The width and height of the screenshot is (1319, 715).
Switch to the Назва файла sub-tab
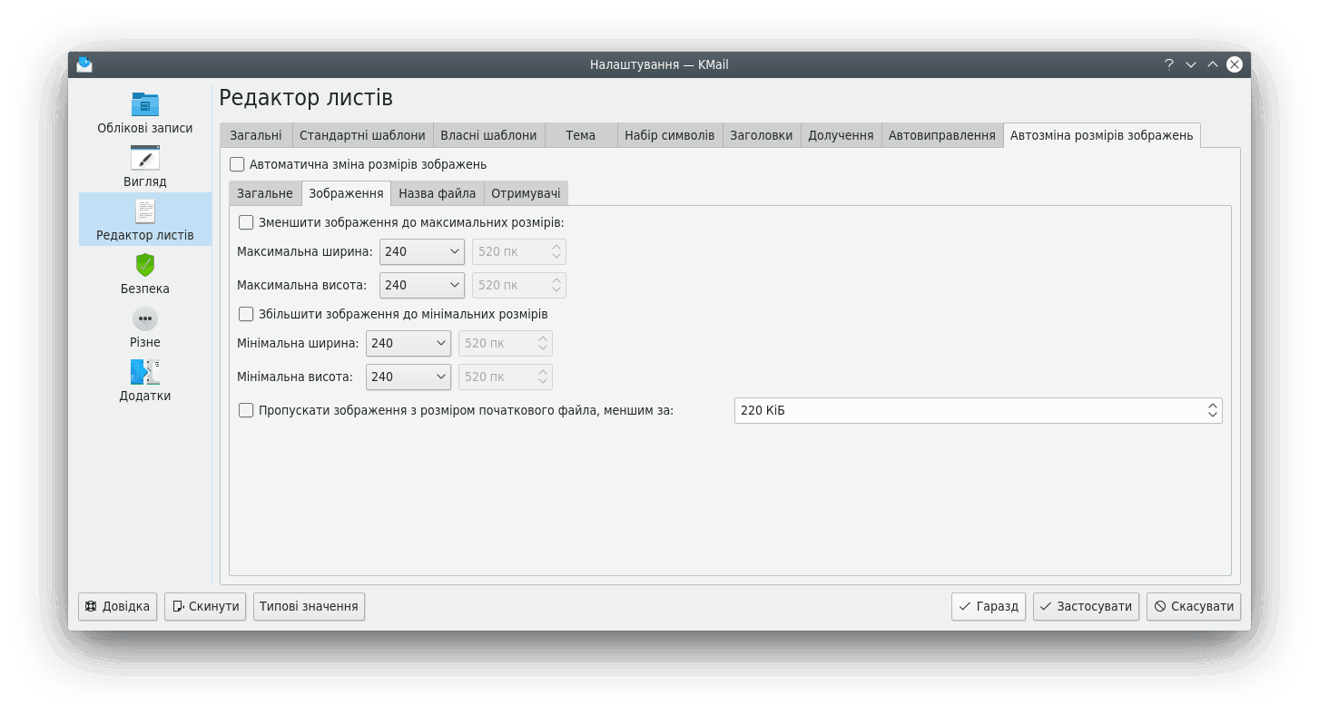(437, 193)
